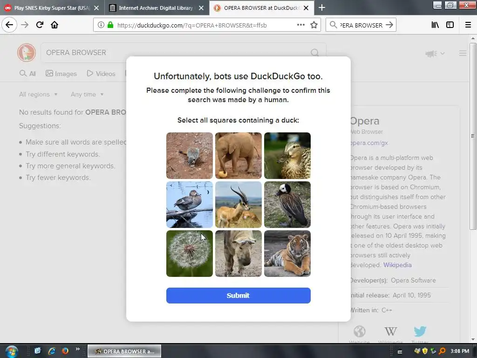Launch Internet Explorer from taskbar
The image size is (477, 358).
[52, 351]
